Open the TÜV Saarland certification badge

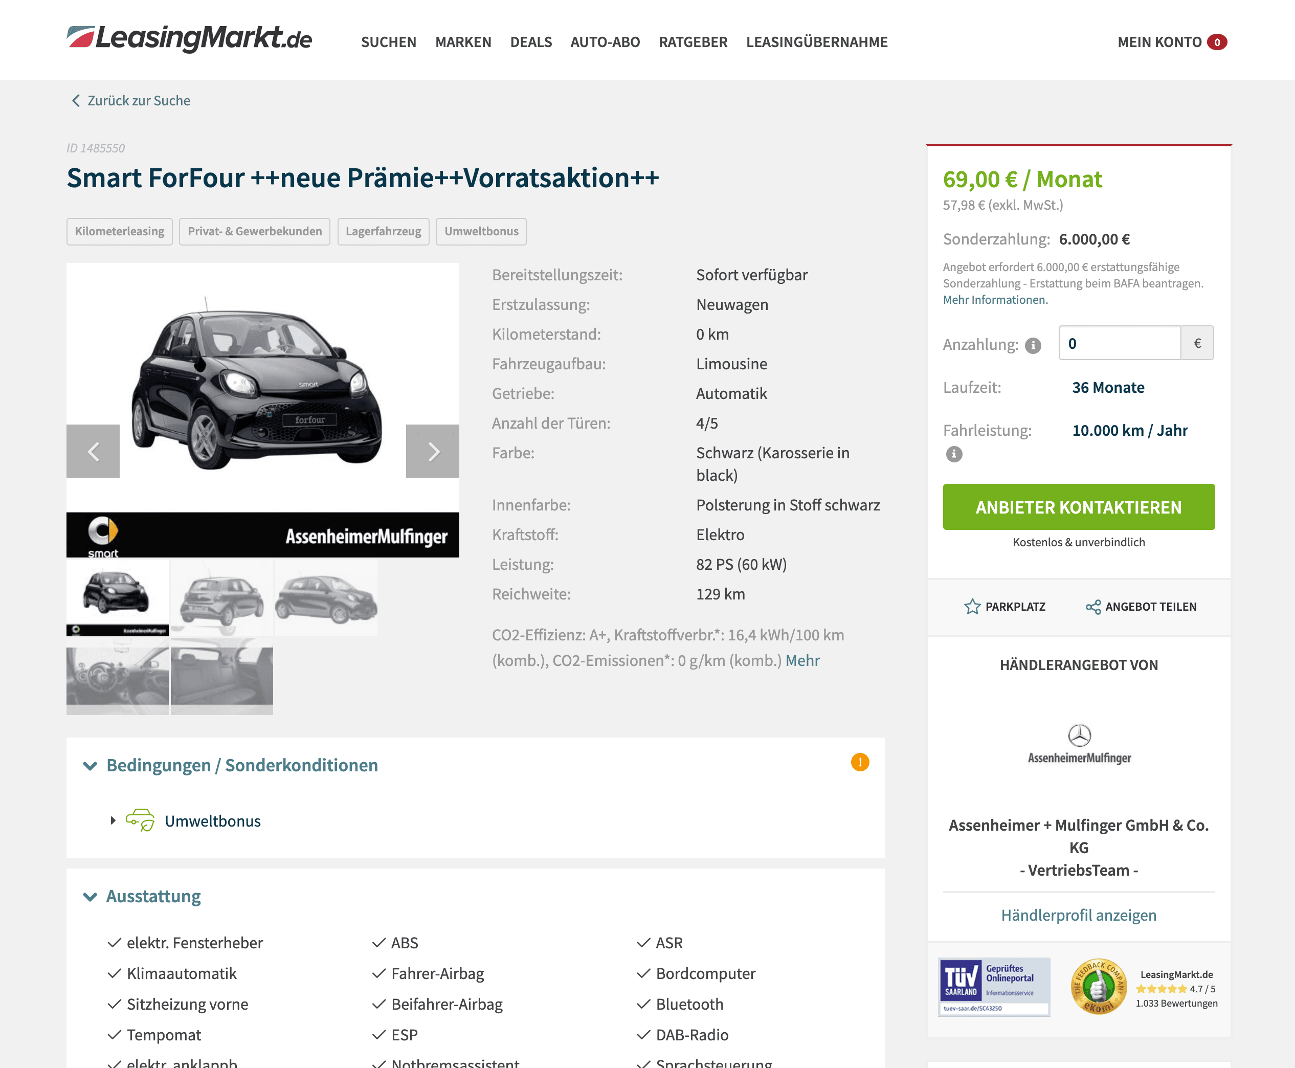(x=994, y=987)
